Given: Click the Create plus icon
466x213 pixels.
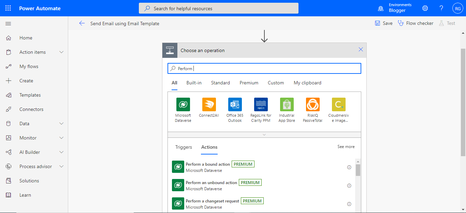Looking at the screenshot, I should point(9,81).
